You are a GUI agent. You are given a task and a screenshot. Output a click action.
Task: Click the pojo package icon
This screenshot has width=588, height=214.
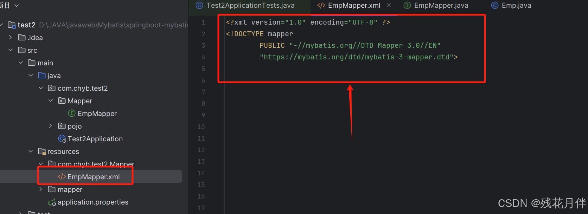(62, 126)
